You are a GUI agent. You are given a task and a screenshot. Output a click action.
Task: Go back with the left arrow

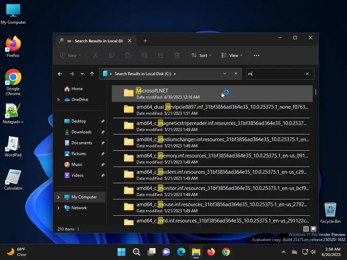coord(60,74)
